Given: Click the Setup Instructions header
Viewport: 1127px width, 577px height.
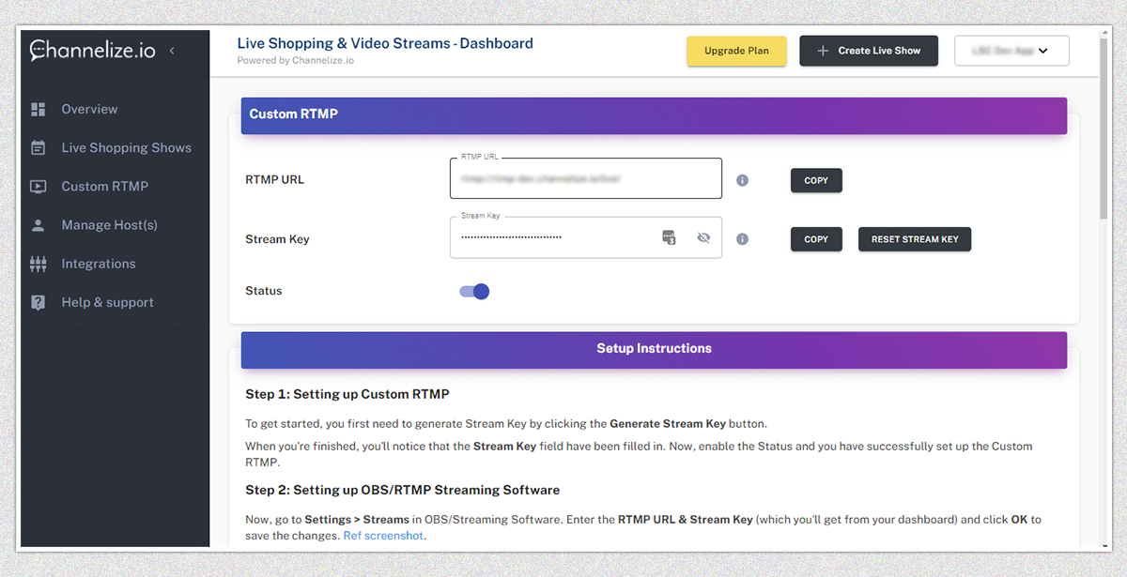Looking at the screenshot, I should (654, 349).
